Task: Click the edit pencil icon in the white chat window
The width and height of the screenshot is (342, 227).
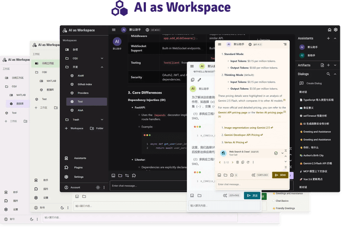Action: pos(199,80)
